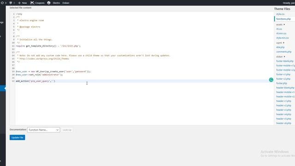
Task: Click the opening <?php tag on line 1
Action: pyautogui.click(x=19, y=14)
